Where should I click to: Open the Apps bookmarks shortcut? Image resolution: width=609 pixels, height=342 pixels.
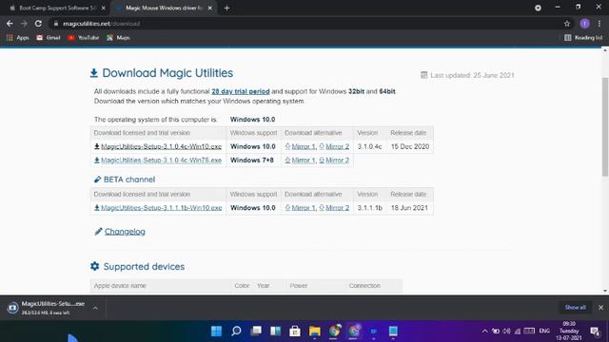tap(17, 38)
